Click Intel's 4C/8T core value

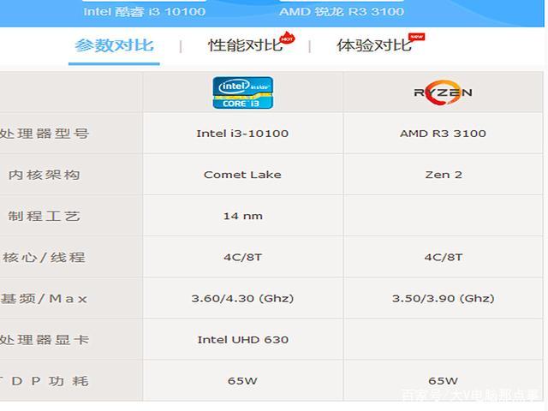pos(243,257)
